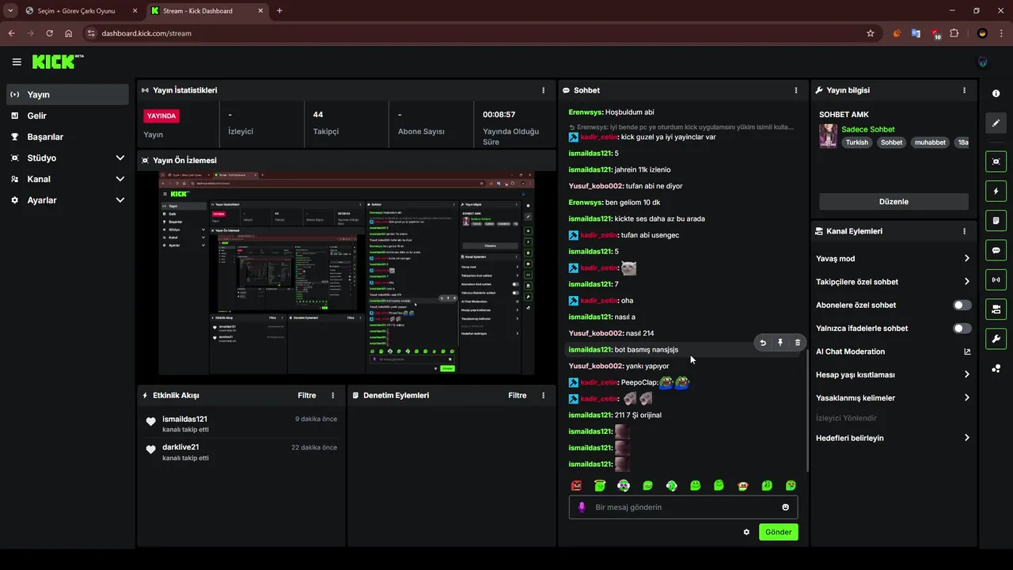Open the wrench tools icon in right sidebar
This screenshot has width=1013, height=570.
pos(996,339)
